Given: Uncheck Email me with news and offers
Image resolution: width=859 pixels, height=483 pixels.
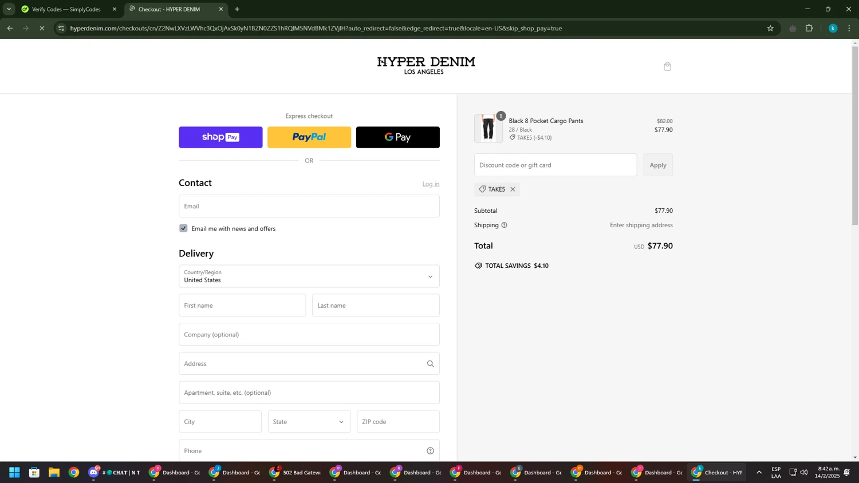Looking at the screenshot, I should 183,228.
